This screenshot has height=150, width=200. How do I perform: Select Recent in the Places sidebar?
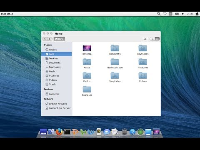pyautogui.click(x=57, y=50)
